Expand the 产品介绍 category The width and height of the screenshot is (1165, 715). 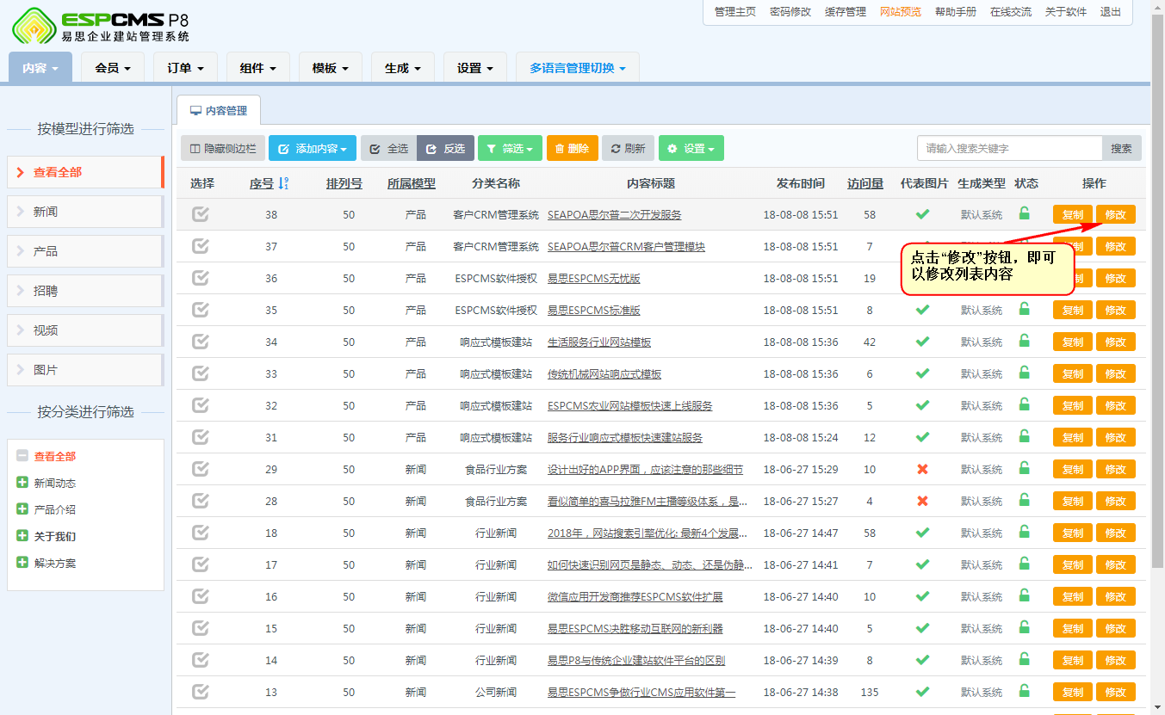tap(22, 509)
